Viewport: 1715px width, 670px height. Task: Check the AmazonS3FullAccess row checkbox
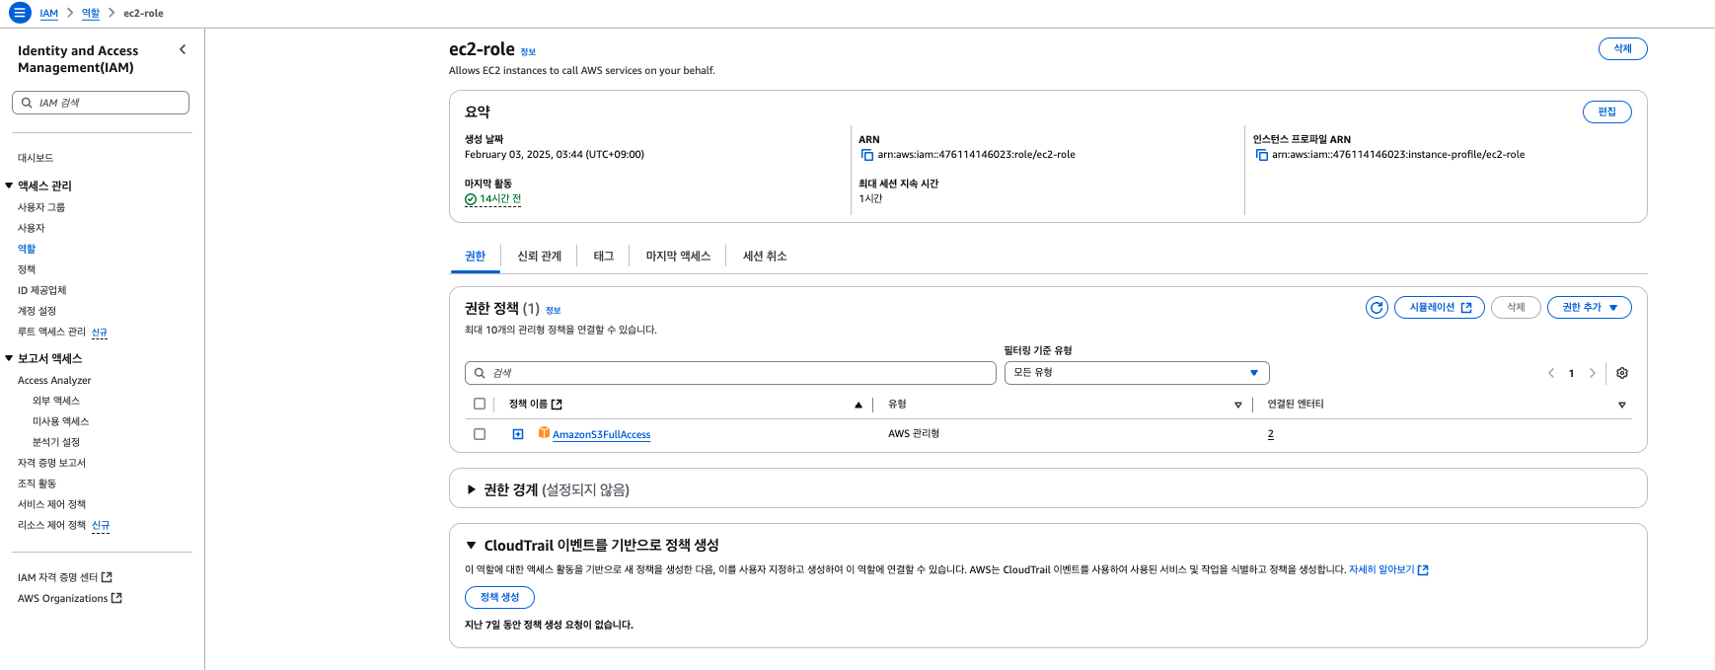point(480,434)
